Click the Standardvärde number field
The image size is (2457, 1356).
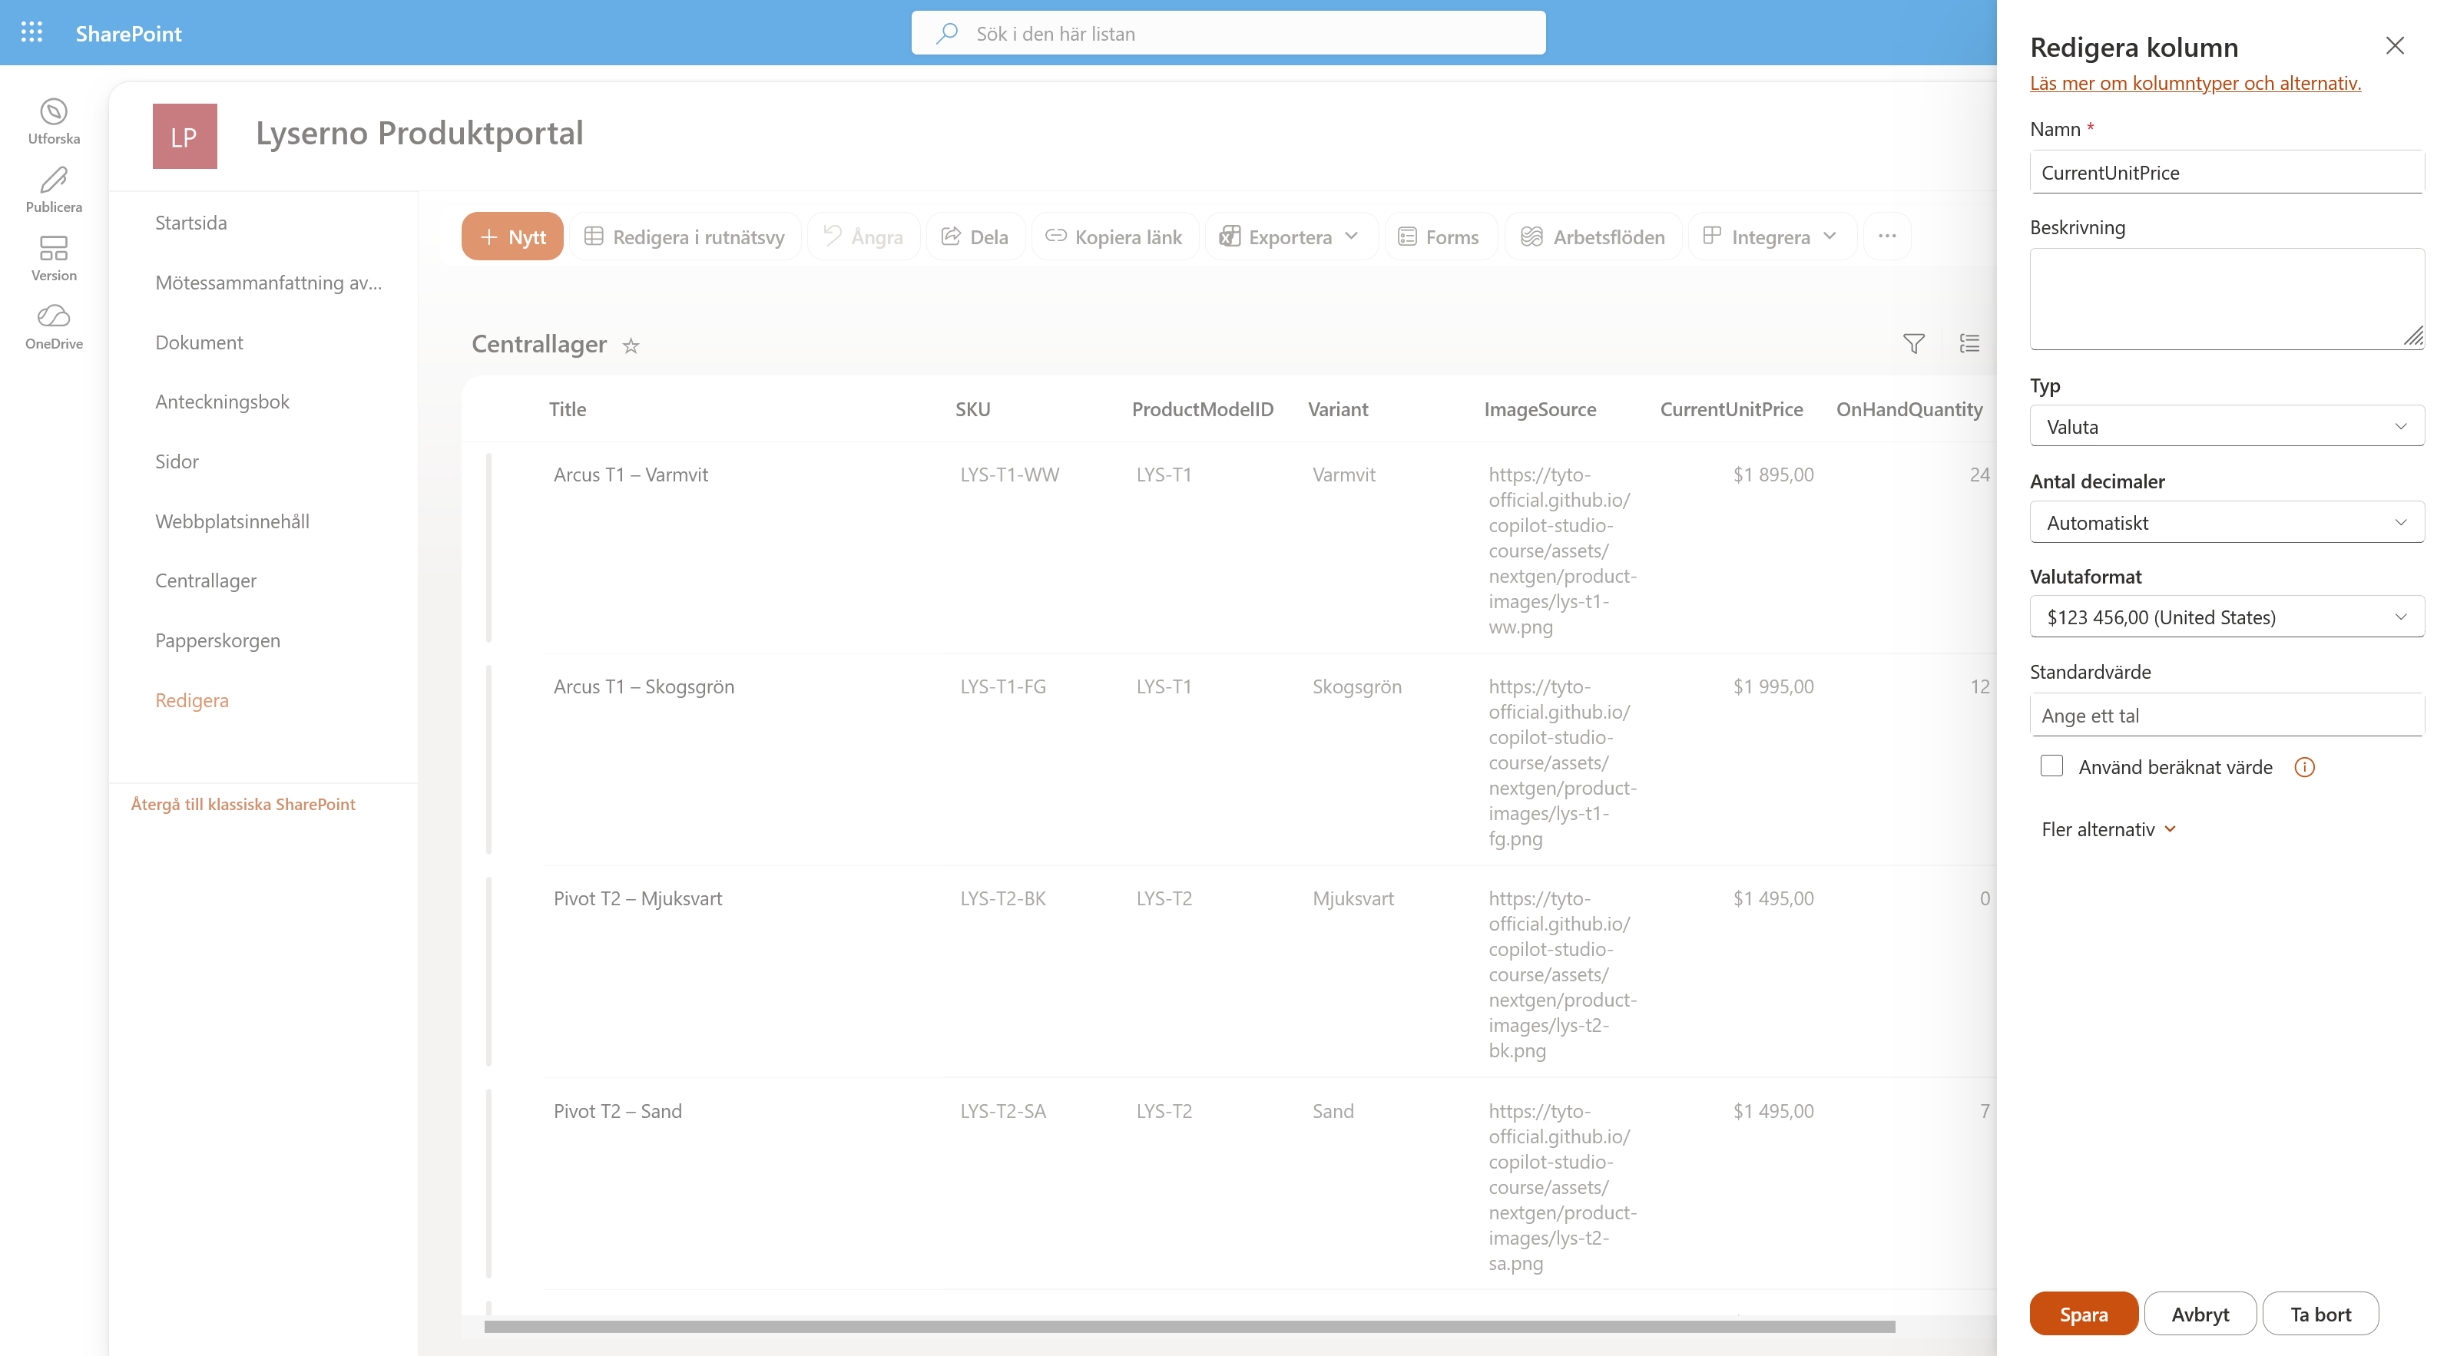click(2226, 715)
